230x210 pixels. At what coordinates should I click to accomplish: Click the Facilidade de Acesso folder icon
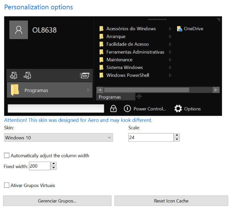tap(101, 44)
